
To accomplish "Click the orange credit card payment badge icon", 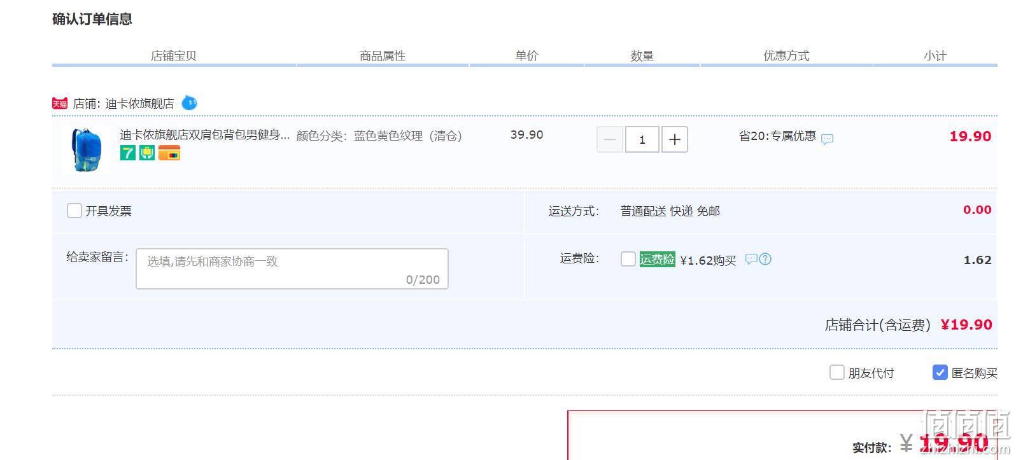I will [169, 153].
